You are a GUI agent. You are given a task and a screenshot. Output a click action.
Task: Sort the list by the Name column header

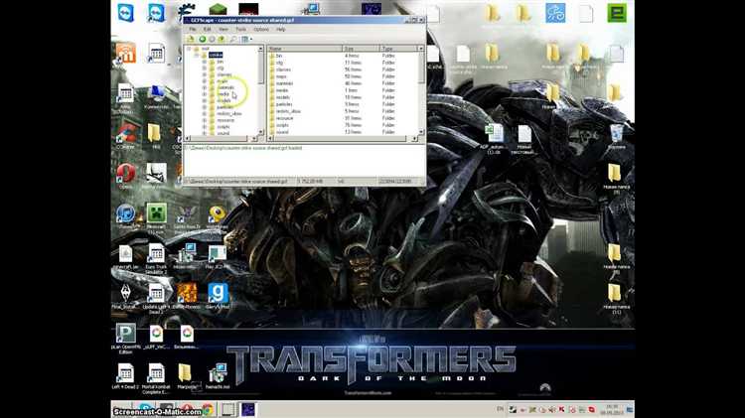click(305, 49)
